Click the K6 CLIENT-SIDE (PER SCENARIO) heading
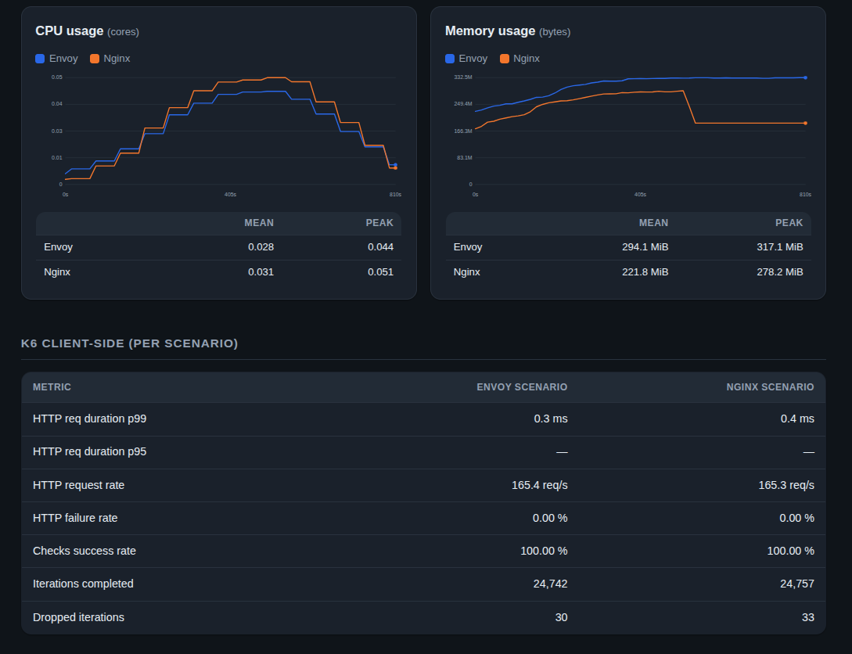The width and height of the screenshot is (852, 654). pos(129,343)
